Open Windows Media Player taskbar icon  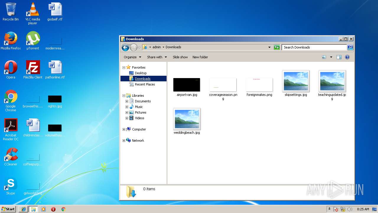coord(43,209)
